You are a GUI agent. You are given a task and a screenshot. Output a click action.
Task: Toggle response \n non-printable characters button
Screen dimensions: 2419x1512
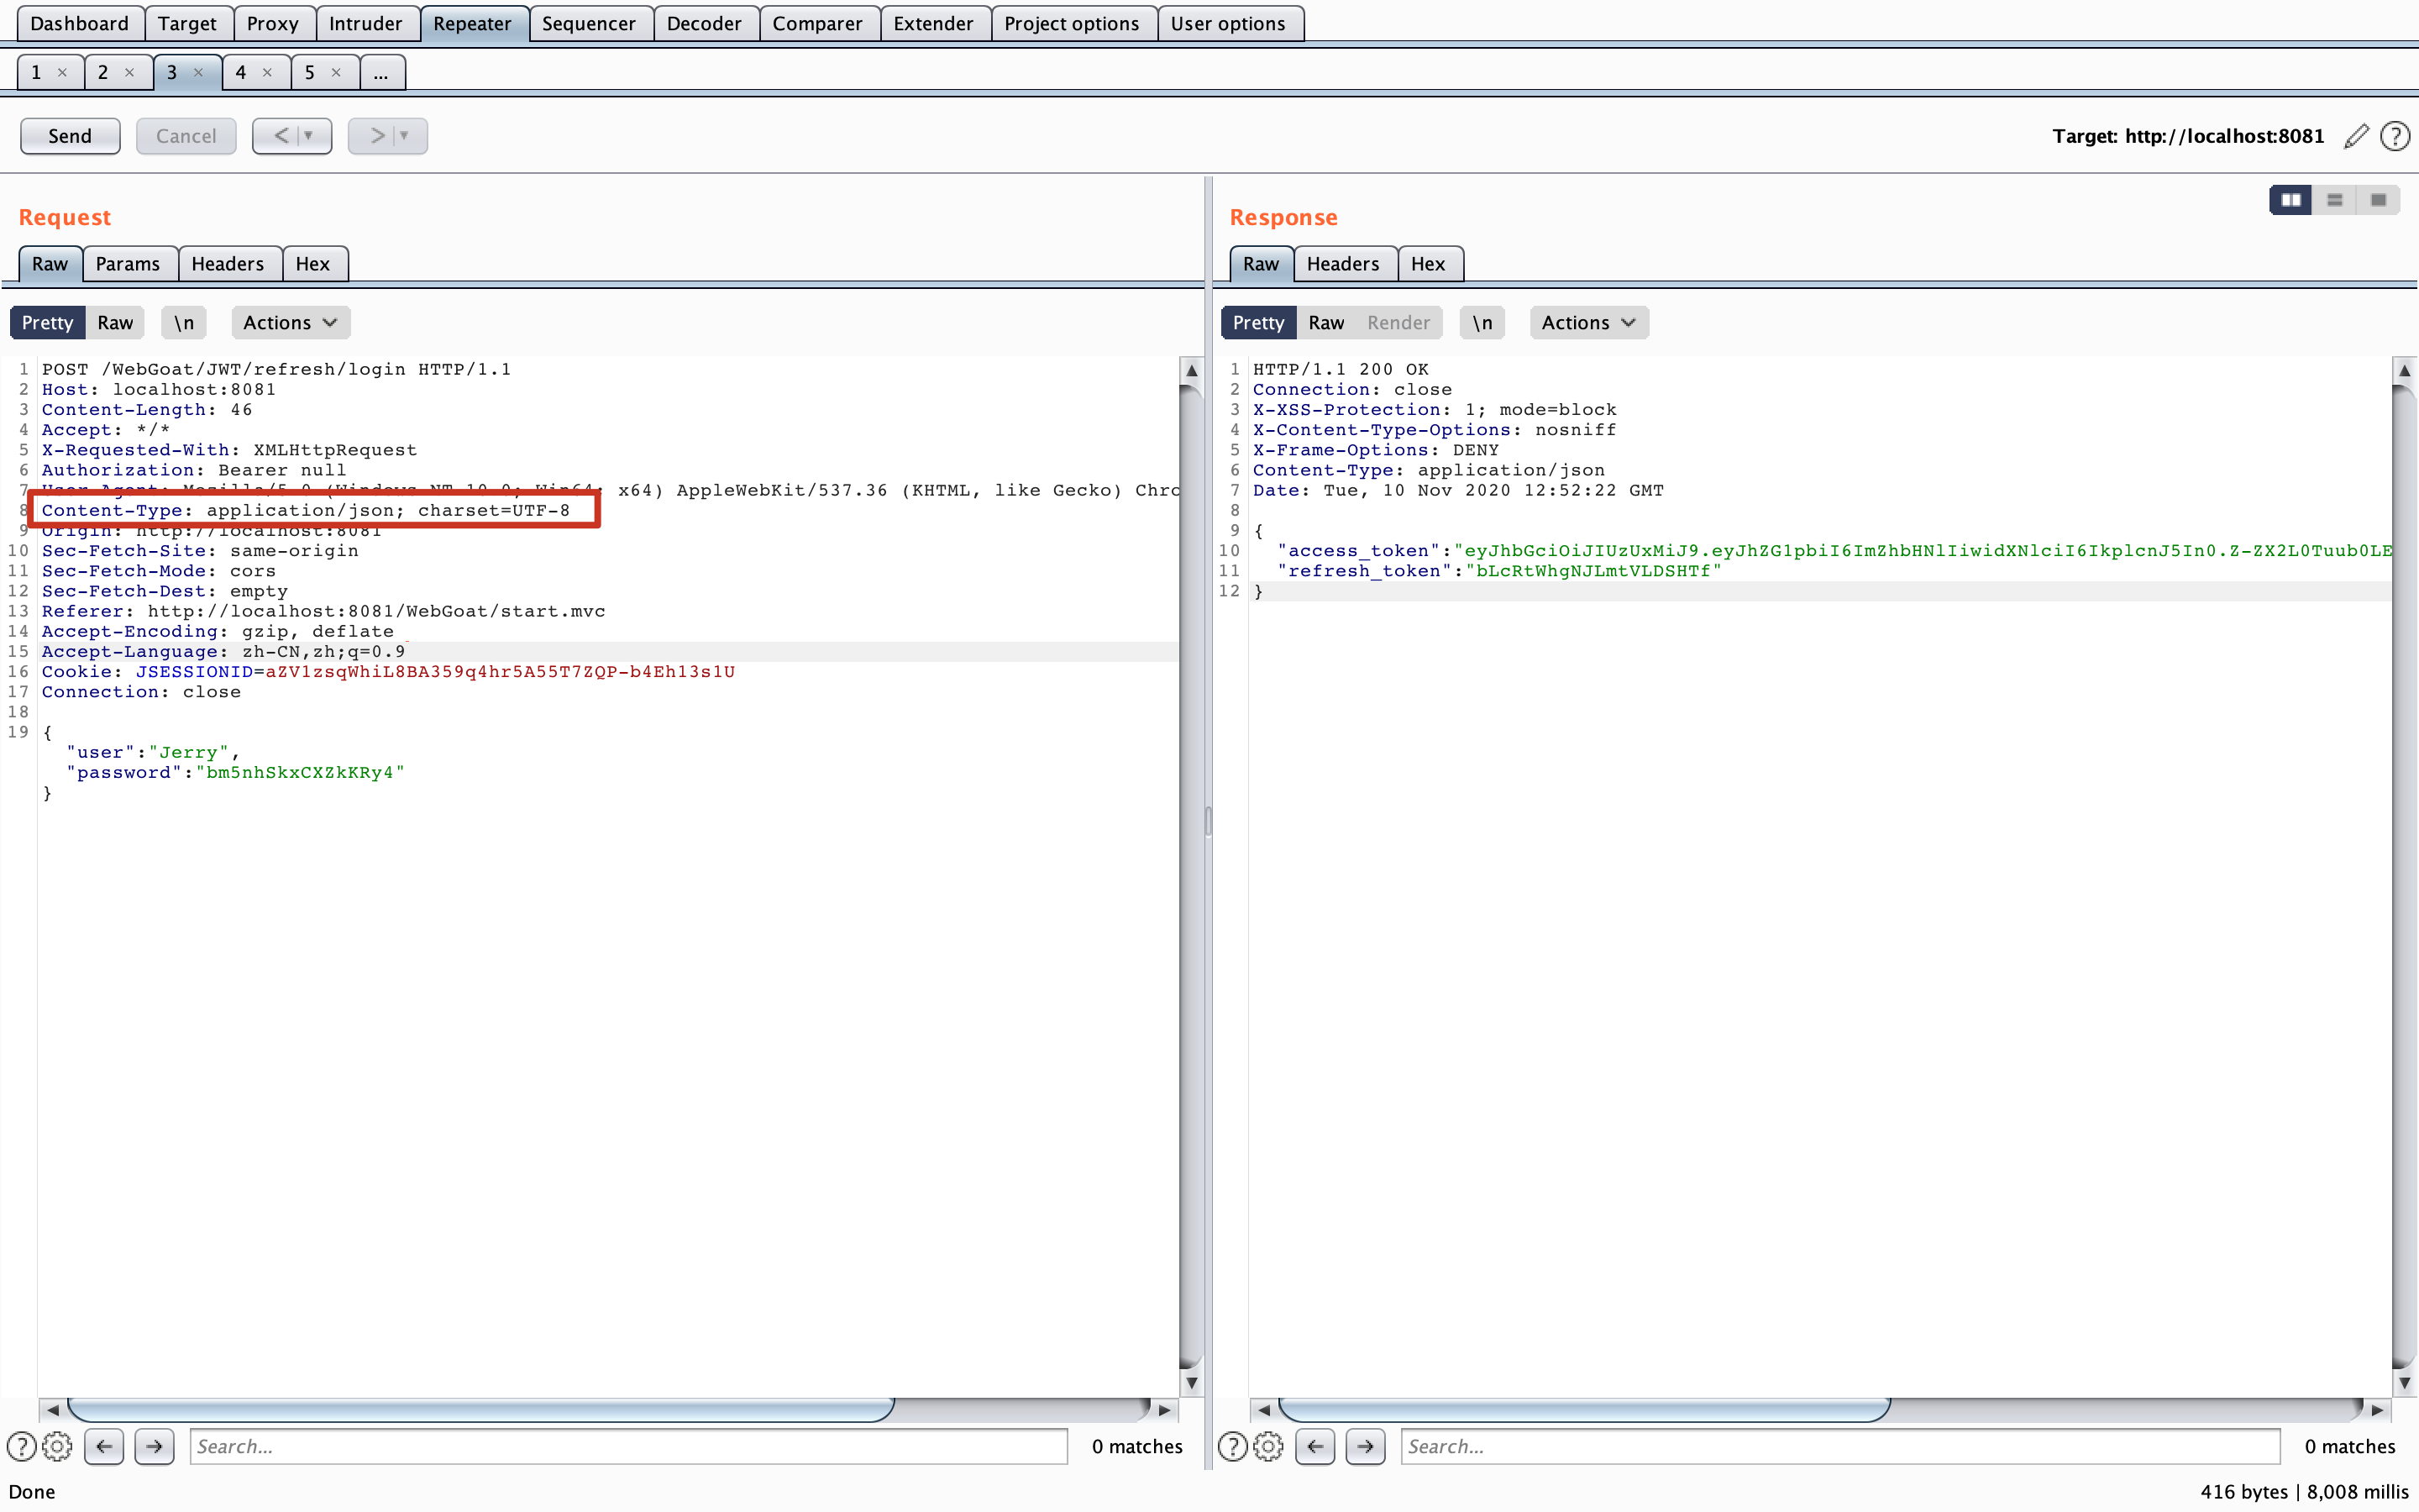tap(1482, 322)
